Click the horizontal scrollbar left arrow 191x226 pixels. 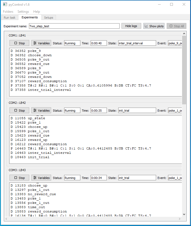click(6, 219)
